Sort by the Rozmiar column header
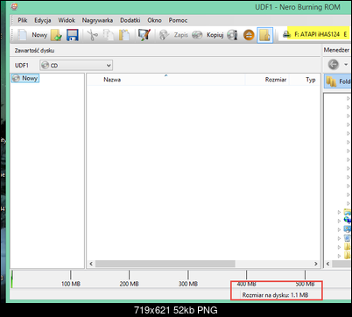 [x=276, y=80]
